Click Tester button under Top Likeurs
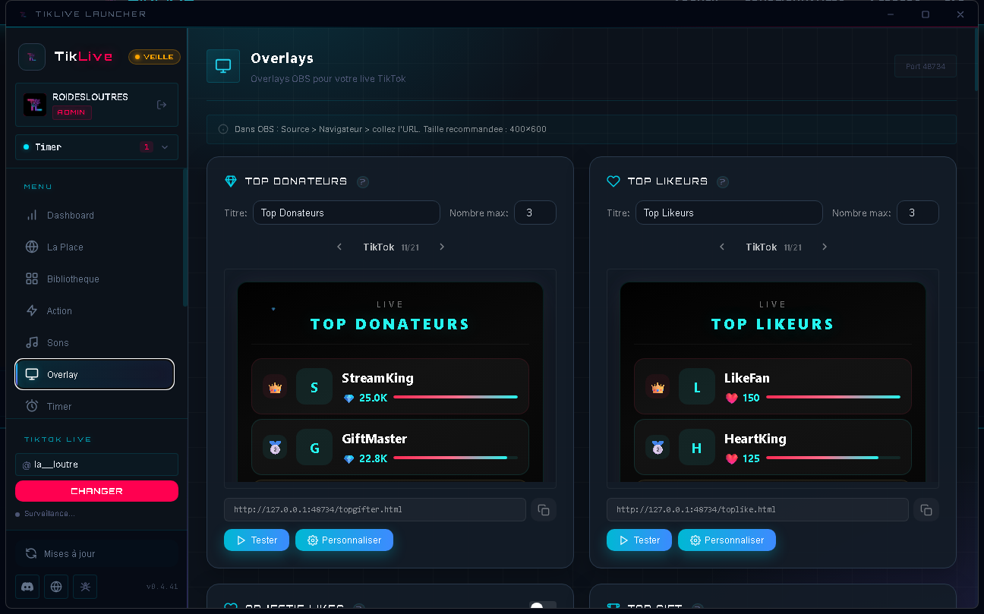 pos(639,540)
